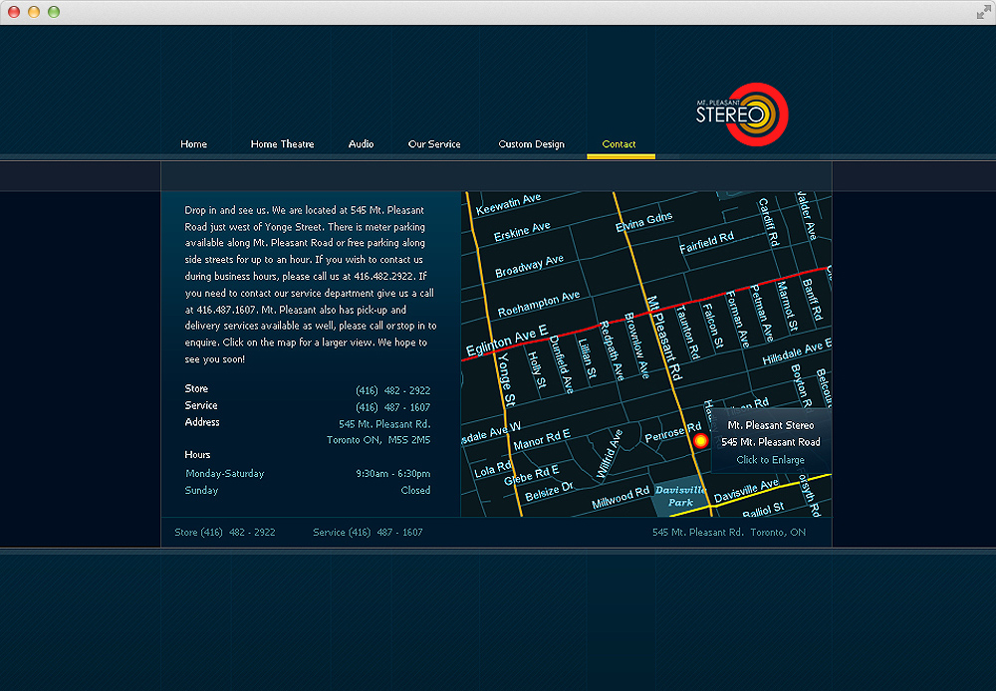Click the 'Hours' heading
Screen dimensions: 996x691
pos(197,455)
